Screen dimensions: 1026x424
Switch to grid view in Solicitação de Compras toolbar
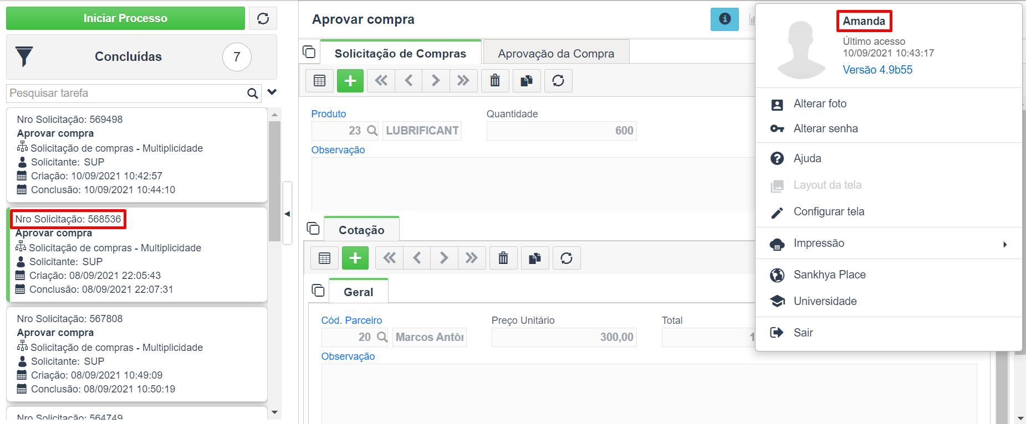coord(320,81)
